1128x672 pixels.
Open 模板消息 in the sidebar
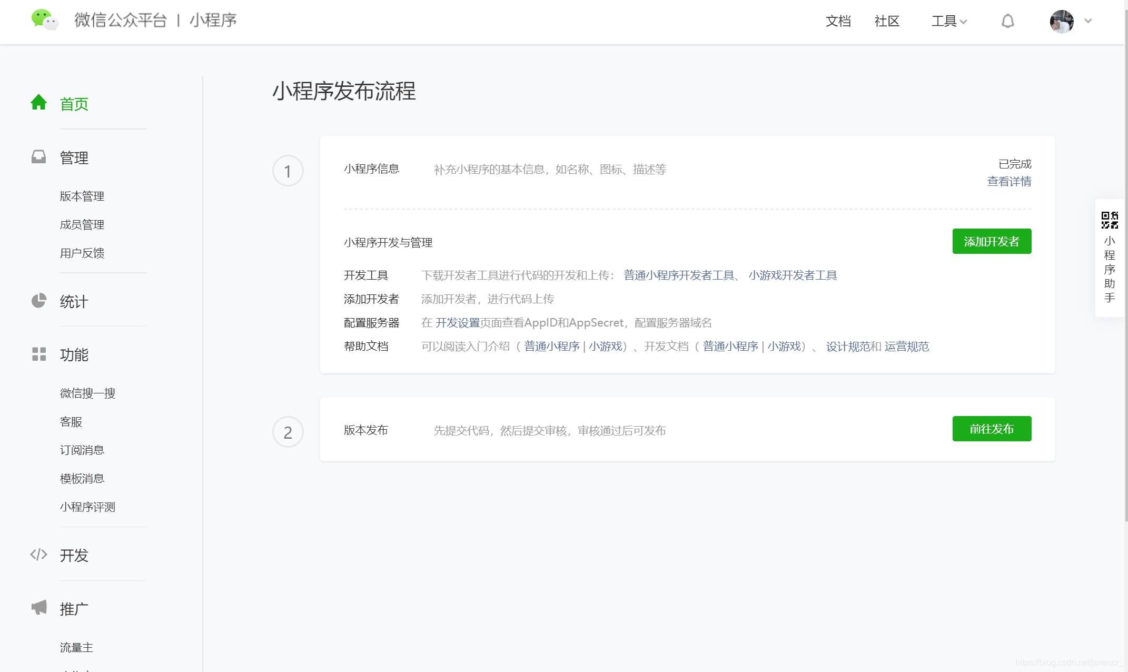click(82, 478)
